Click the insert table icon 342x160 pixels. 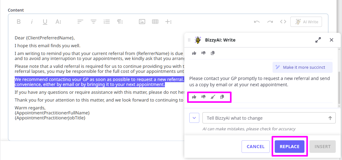coord(155,22)
